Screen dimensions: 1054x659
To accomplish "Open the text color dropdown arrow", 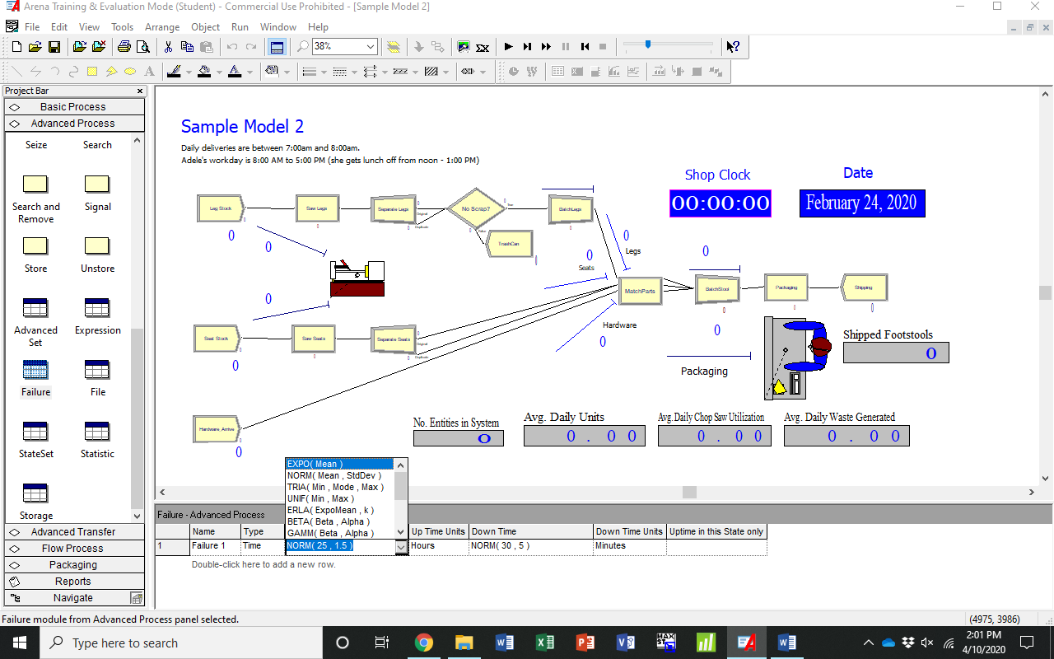I will (250, 72).
